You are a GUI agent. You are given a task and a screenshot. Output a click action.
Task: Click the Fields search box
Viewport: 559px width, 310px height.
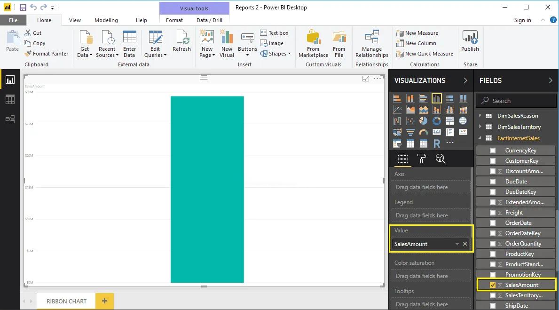click(x=516, y=101)
